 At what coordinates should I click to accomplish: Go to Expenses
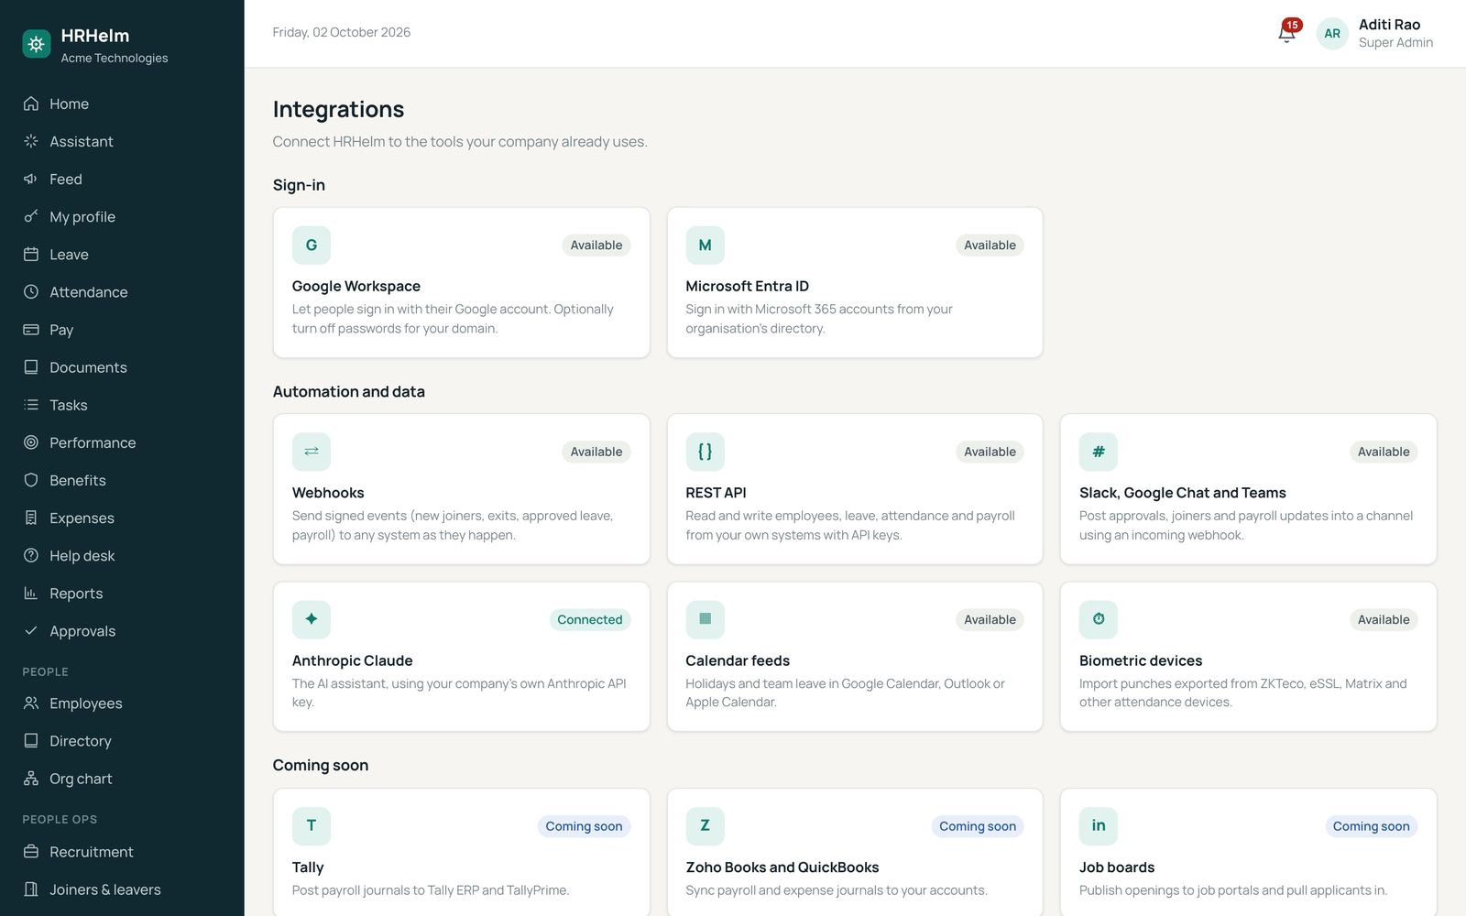click(x=122, y=518)
